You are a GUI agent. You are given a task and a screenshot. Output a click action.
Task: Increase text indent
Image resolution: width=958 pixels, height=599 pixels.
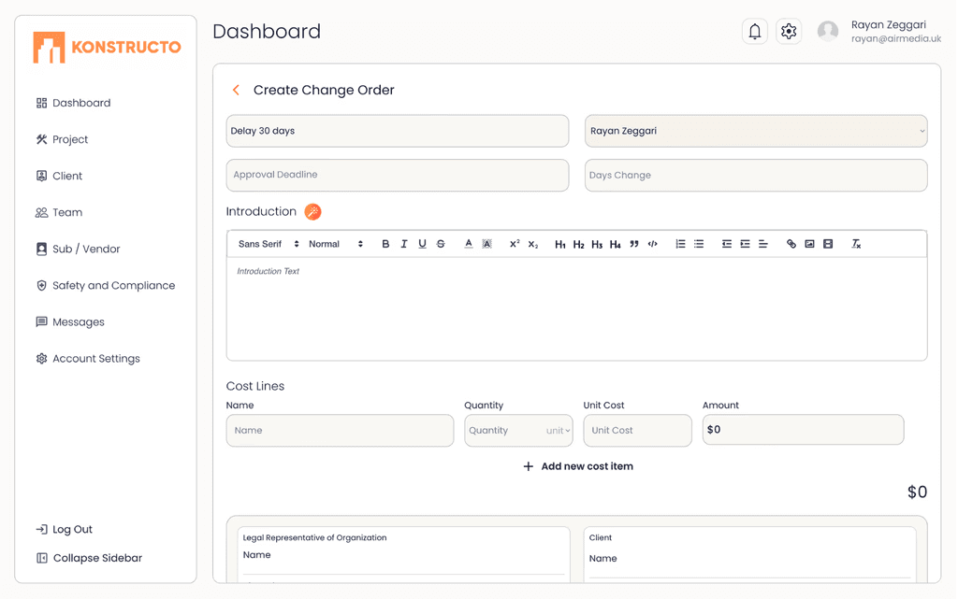point(745,244)
